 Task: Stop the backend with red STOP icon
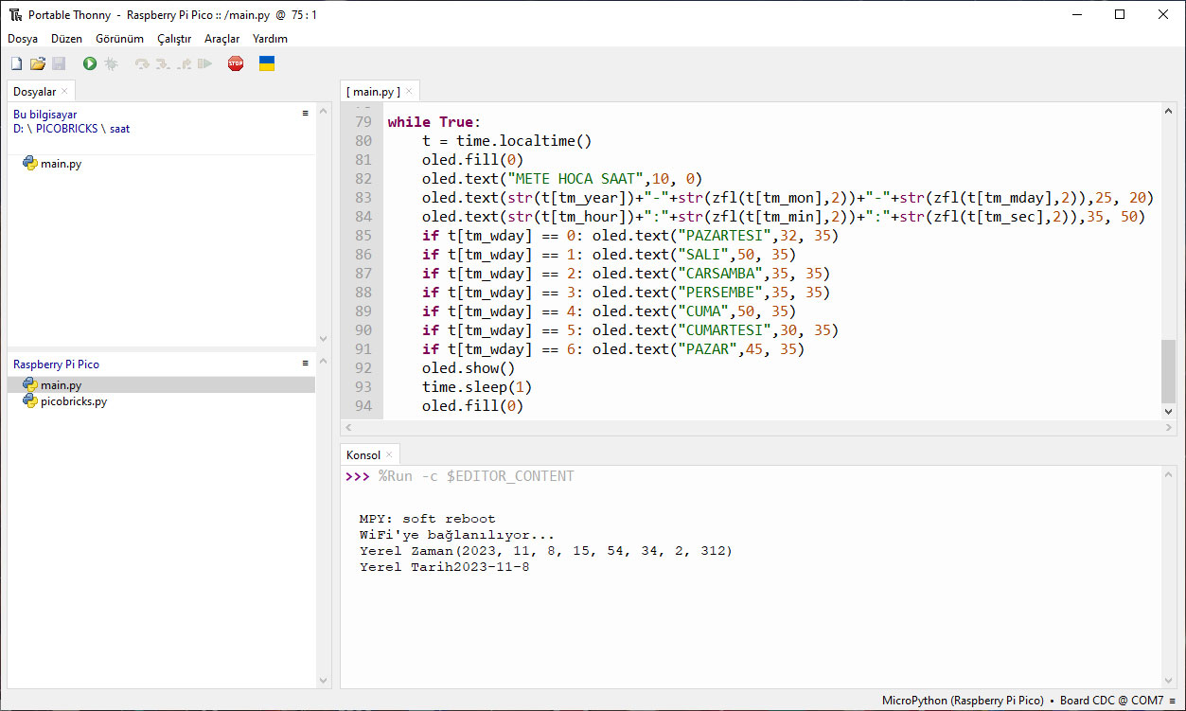(236, 63)
